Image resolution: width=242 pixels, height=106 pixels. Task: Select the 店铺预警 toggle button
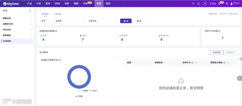(x=217, y=52)
